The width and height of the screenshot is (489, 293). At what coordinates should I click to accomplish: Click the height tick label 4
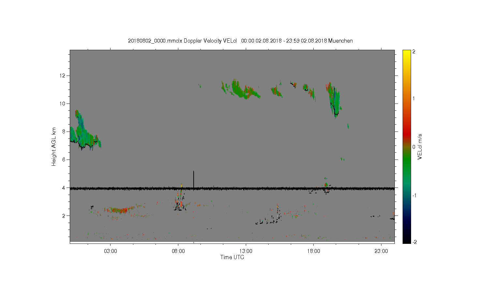pyautogui.click(x=65, y=188)
